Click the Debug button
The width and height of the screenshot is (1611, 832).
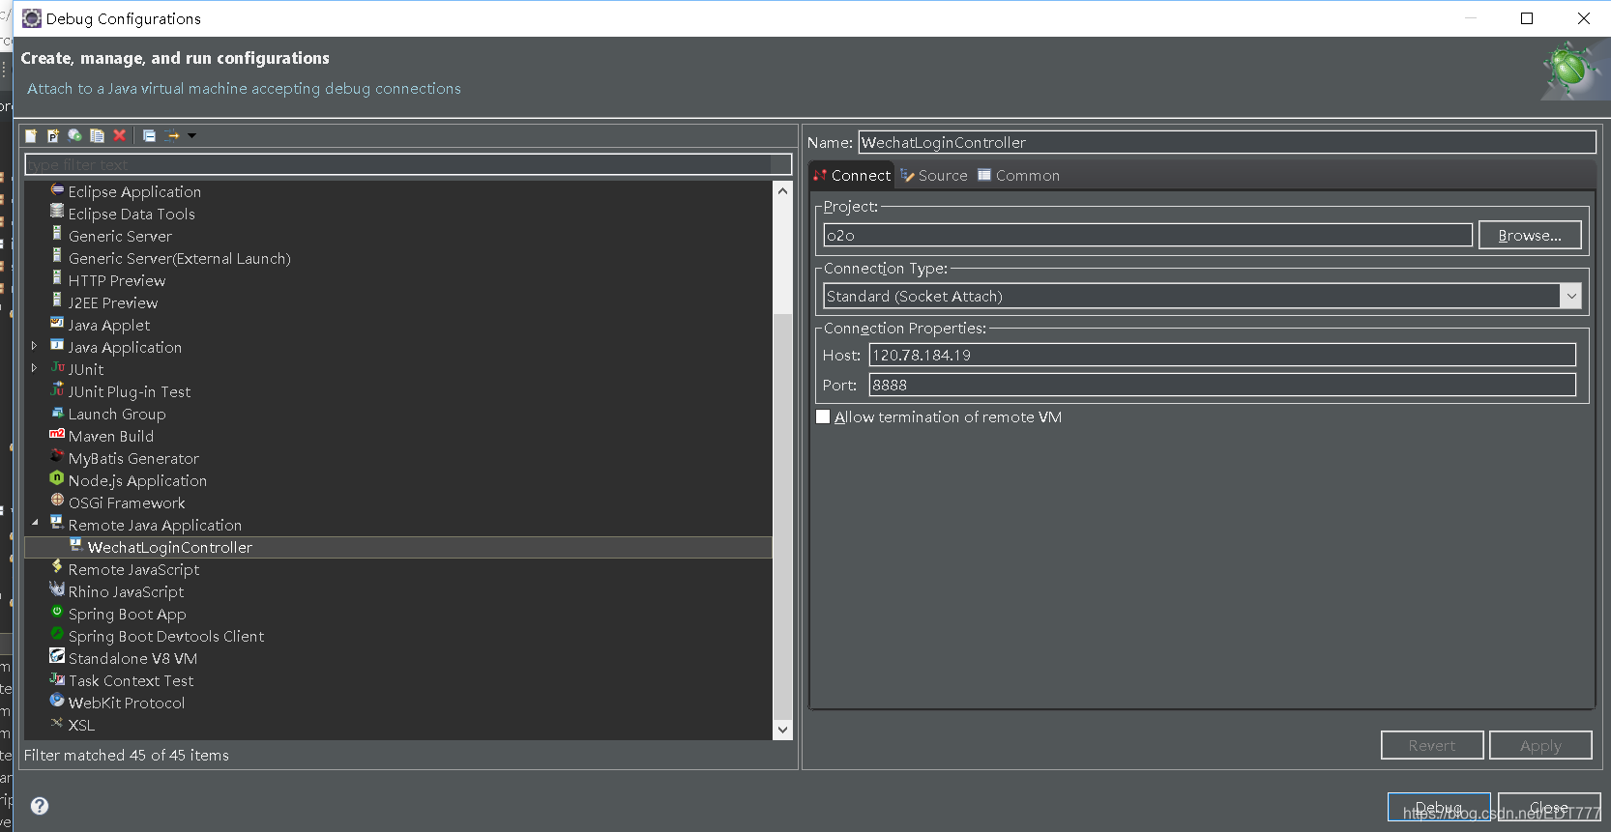1439,807
